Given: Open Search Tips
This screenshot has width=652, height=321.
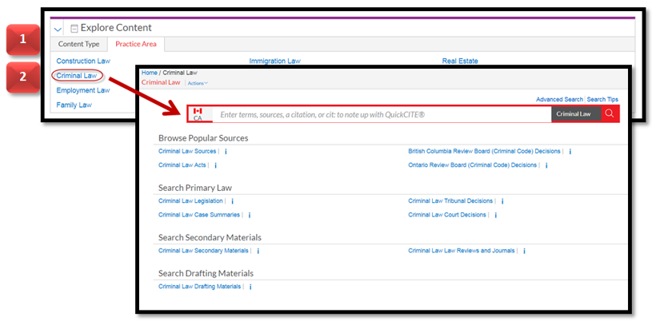Looking at the screenshot, I should (x=602, y=100).
